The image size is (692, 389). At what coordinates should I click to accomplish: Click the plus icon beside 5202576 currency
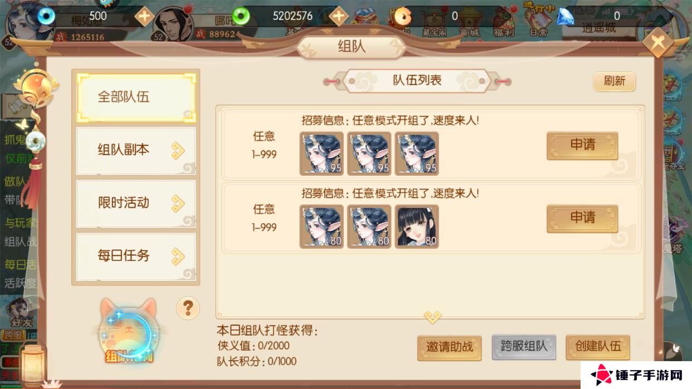(338, 16)
